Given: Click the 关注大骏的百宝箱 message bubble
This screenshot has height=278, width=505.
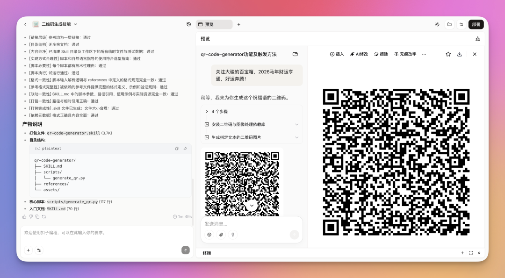Looking at the screenshot, I should click(257, 75).
